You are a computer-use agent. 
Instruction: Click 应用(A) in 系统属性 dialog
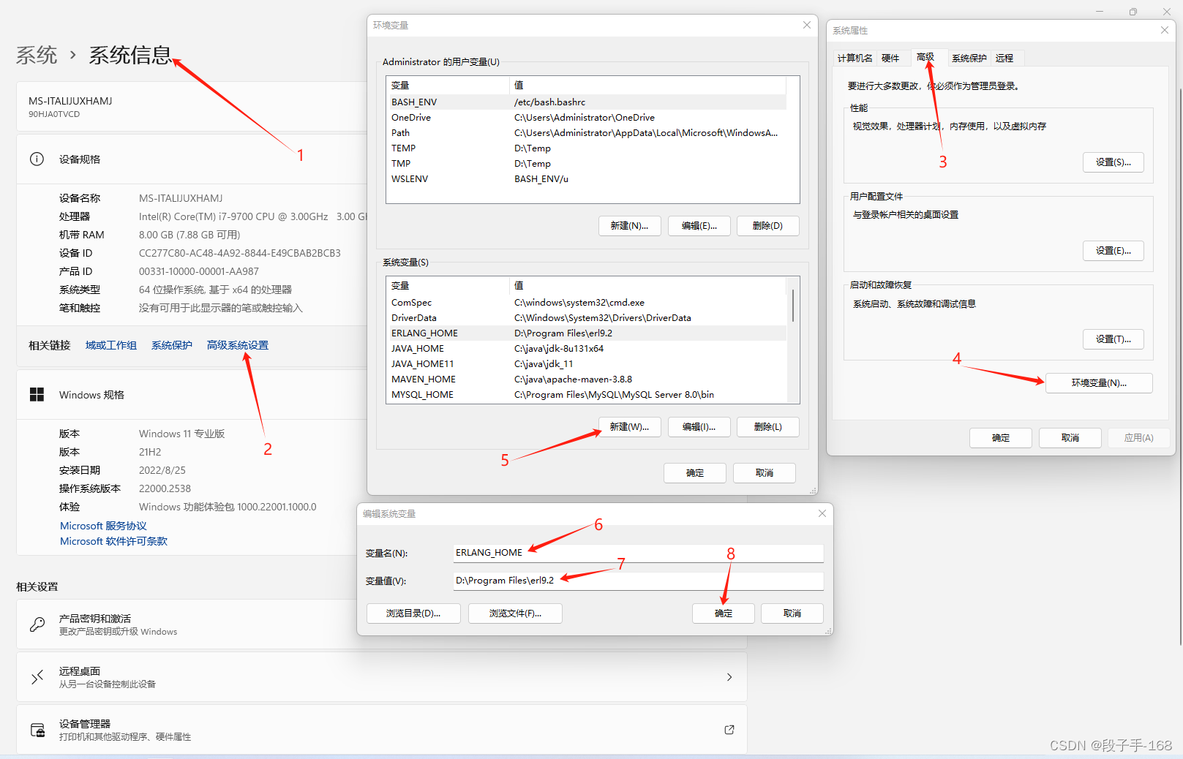click(1138, 438)
